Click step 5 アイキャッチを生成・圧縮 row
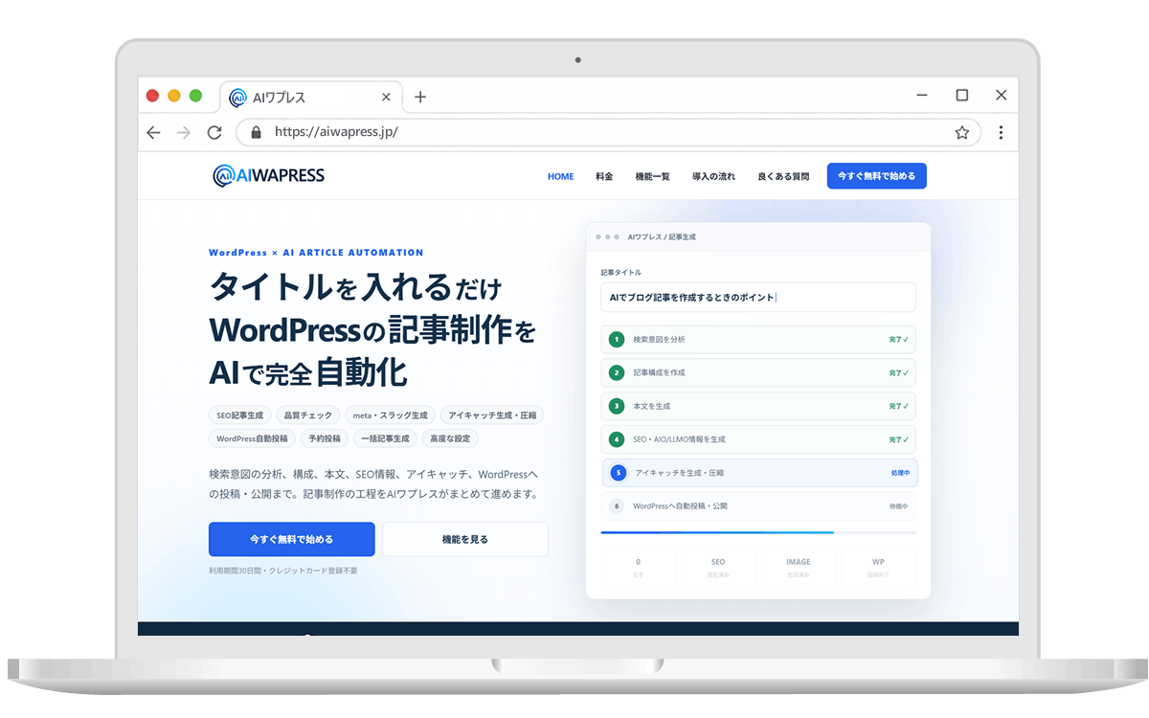 (760, 473)
